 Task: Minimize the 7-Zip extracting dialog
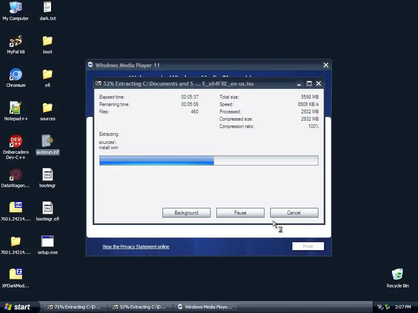click(x=299, y=84)
